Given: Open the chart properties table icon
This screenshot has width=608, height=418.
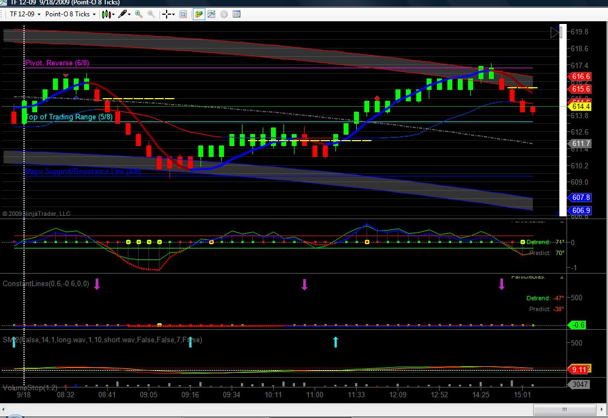Looking at the screenshot, I should pos(237,14).
